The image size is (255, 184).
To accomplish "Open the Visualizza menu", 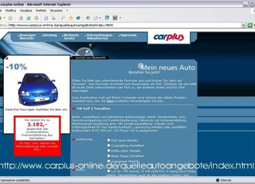I will 26,11.
